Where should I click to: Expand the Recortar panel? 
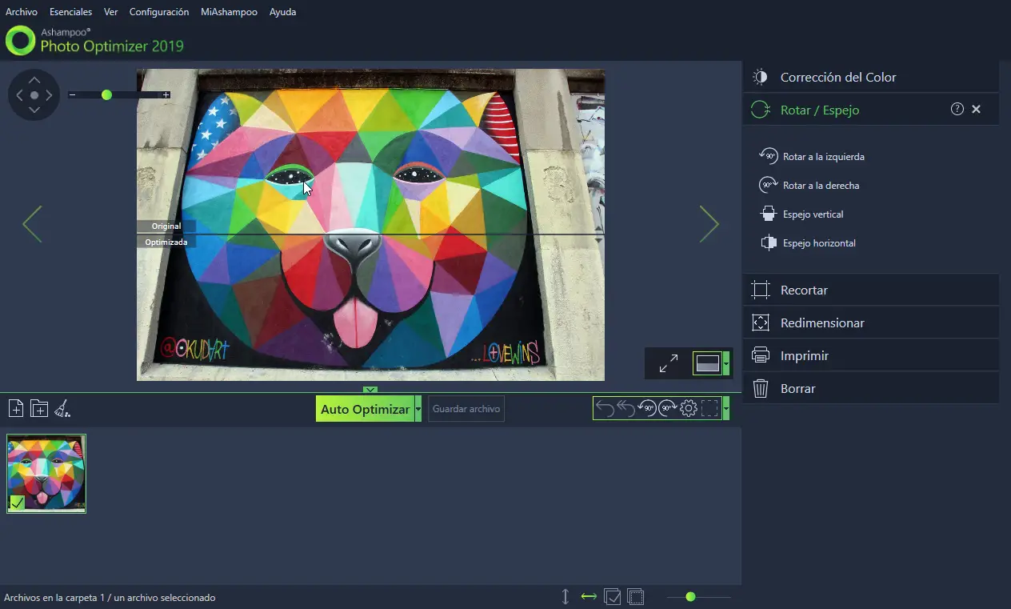coord(870,290)
